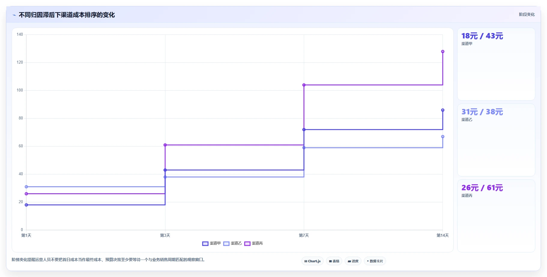Toggle the 渠道甲 series in the chart legend
Screen dimensions: 547x277
pos(211,243)
